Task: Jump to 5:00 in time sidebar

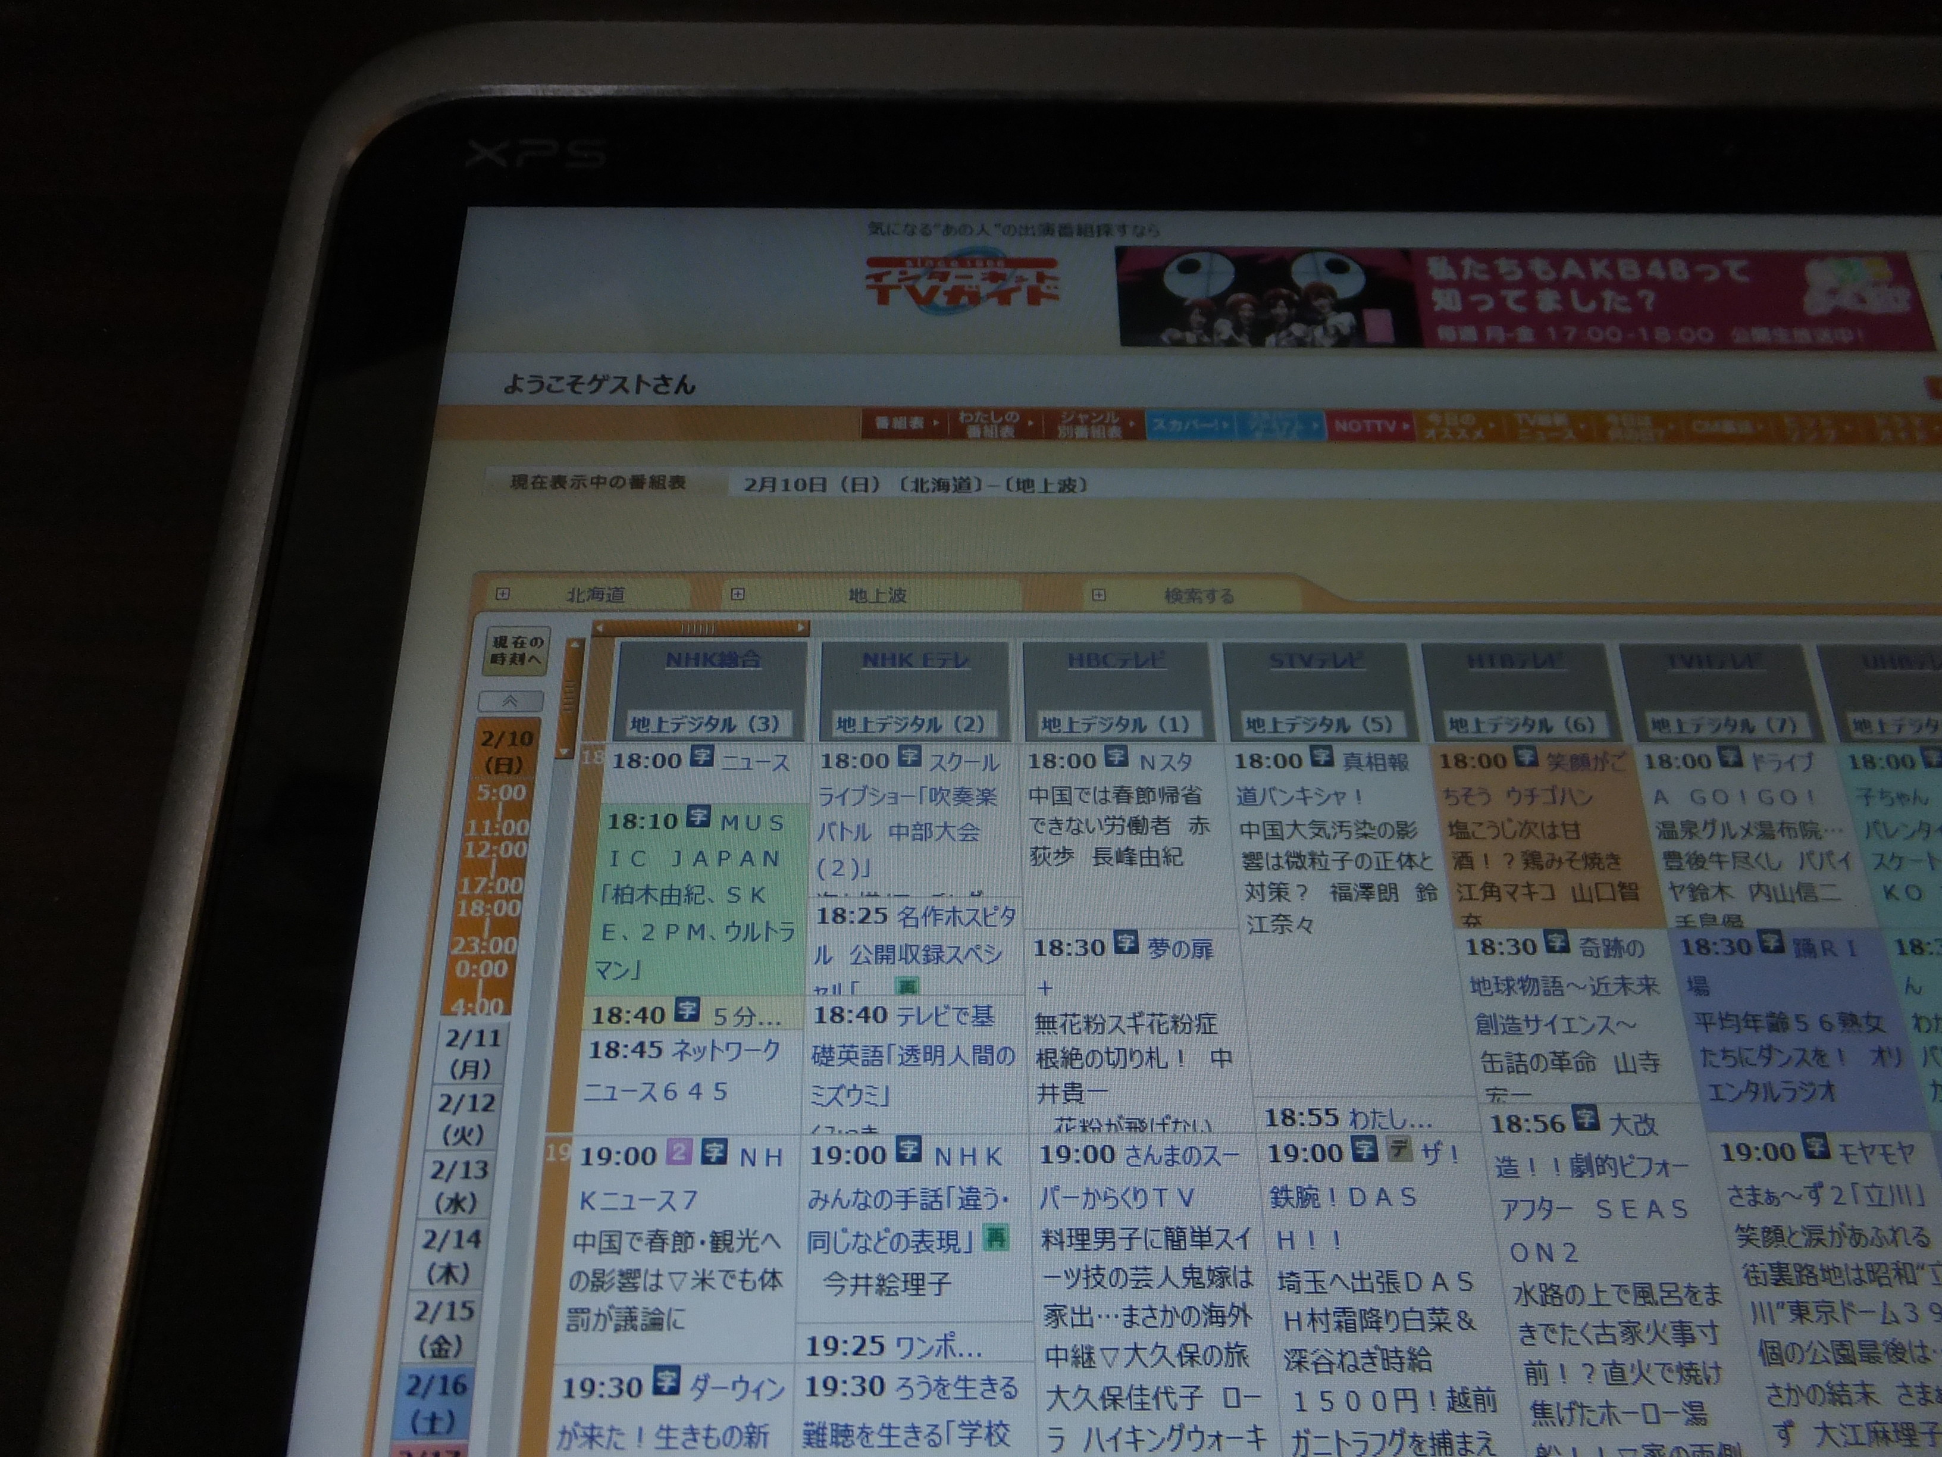Action: click(x=500, y=793)
